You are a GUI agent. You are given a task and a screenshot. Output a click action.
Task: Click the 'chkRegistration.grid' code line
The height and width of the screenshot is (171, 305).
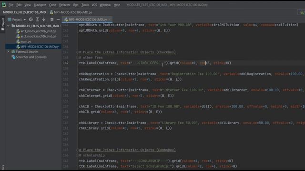pos(130,79)
